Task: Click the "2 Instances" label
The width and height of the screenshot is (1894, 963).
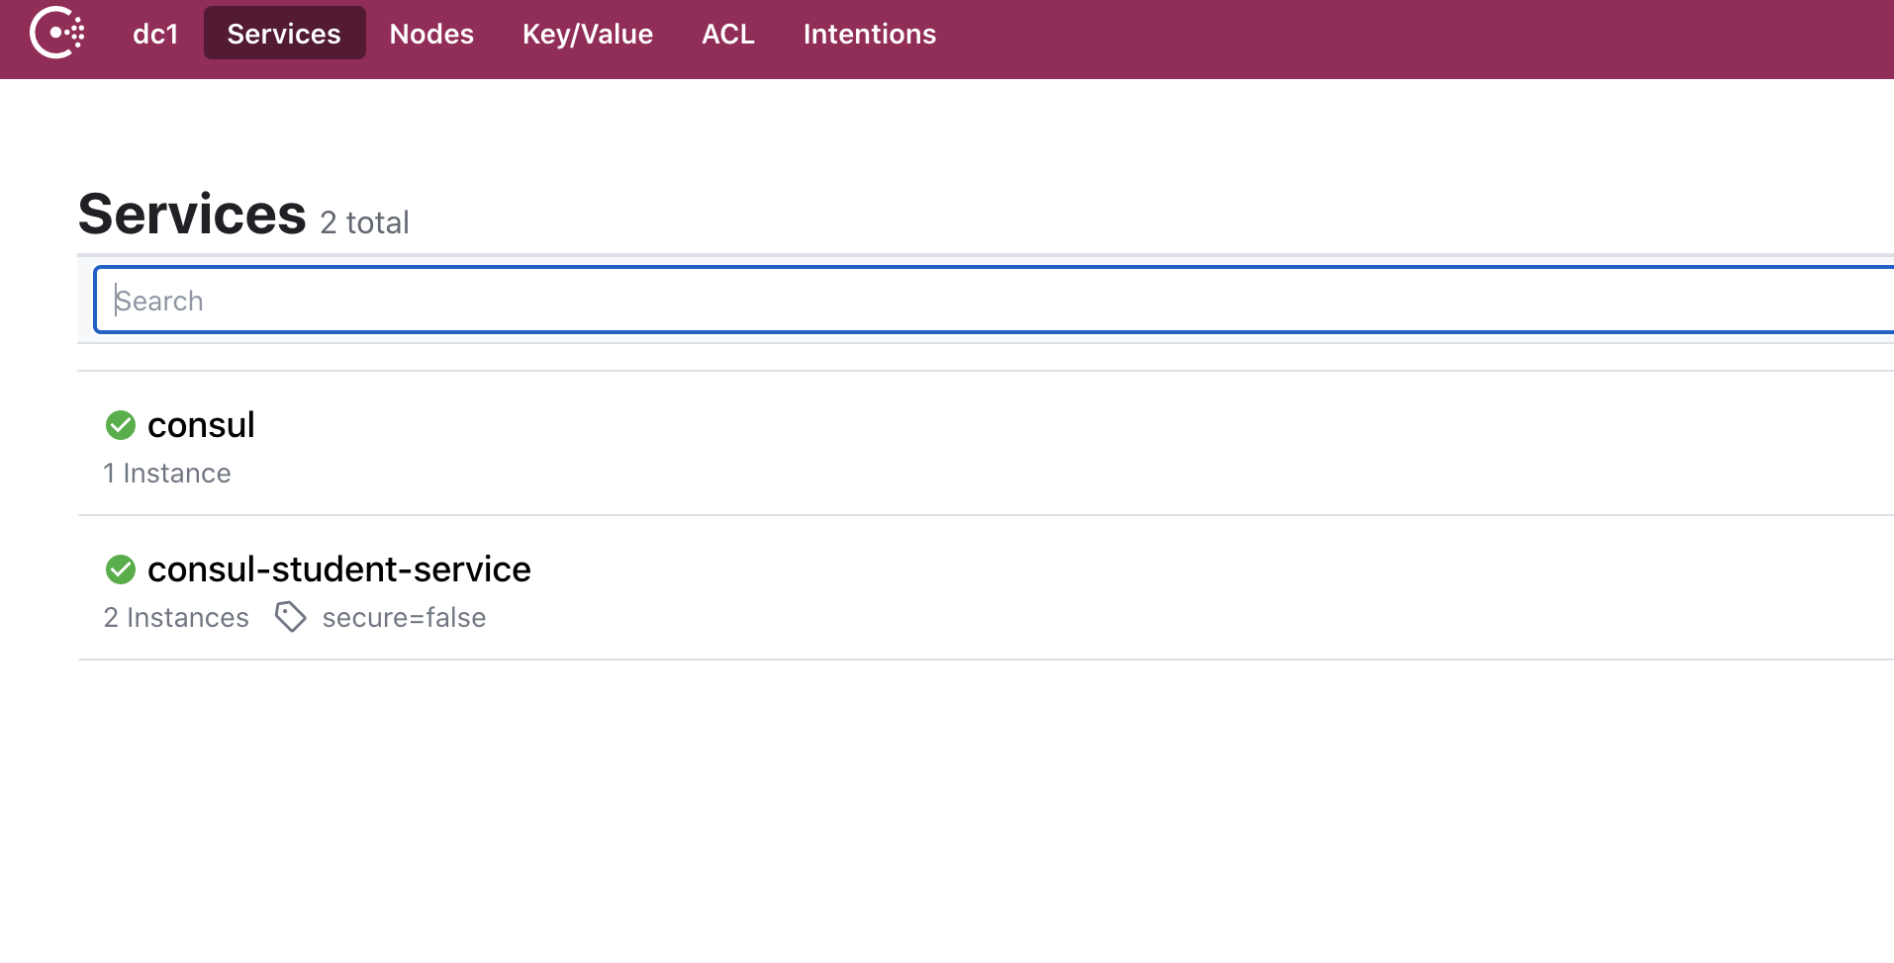Action: (x=176, y=618)
